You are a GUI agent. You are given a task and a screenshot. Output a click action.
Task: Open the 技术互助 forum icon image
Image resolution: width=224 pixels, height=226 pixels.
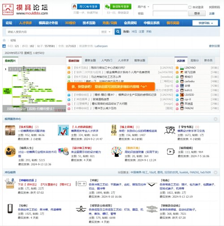(x=10, y=130)
